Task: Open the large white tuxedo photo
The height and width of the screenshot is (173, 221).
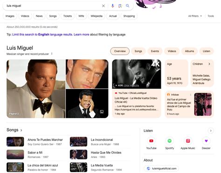Action: 36,89
